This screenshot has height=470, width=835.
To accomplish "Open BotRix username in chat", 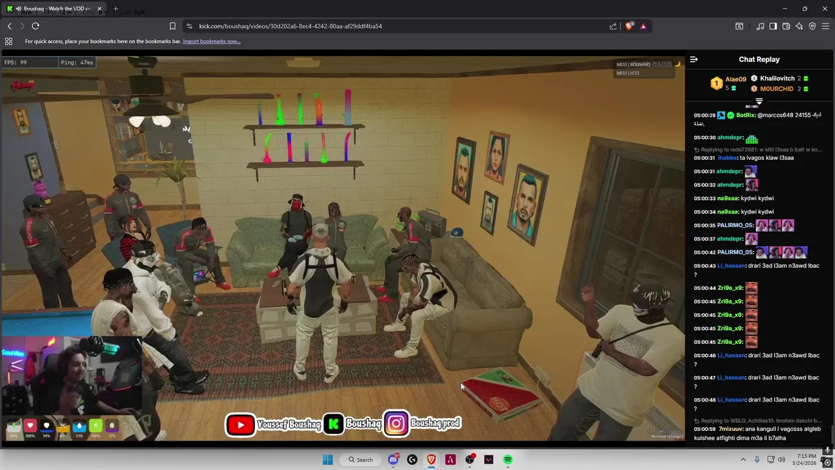I will tap(746, 115).
